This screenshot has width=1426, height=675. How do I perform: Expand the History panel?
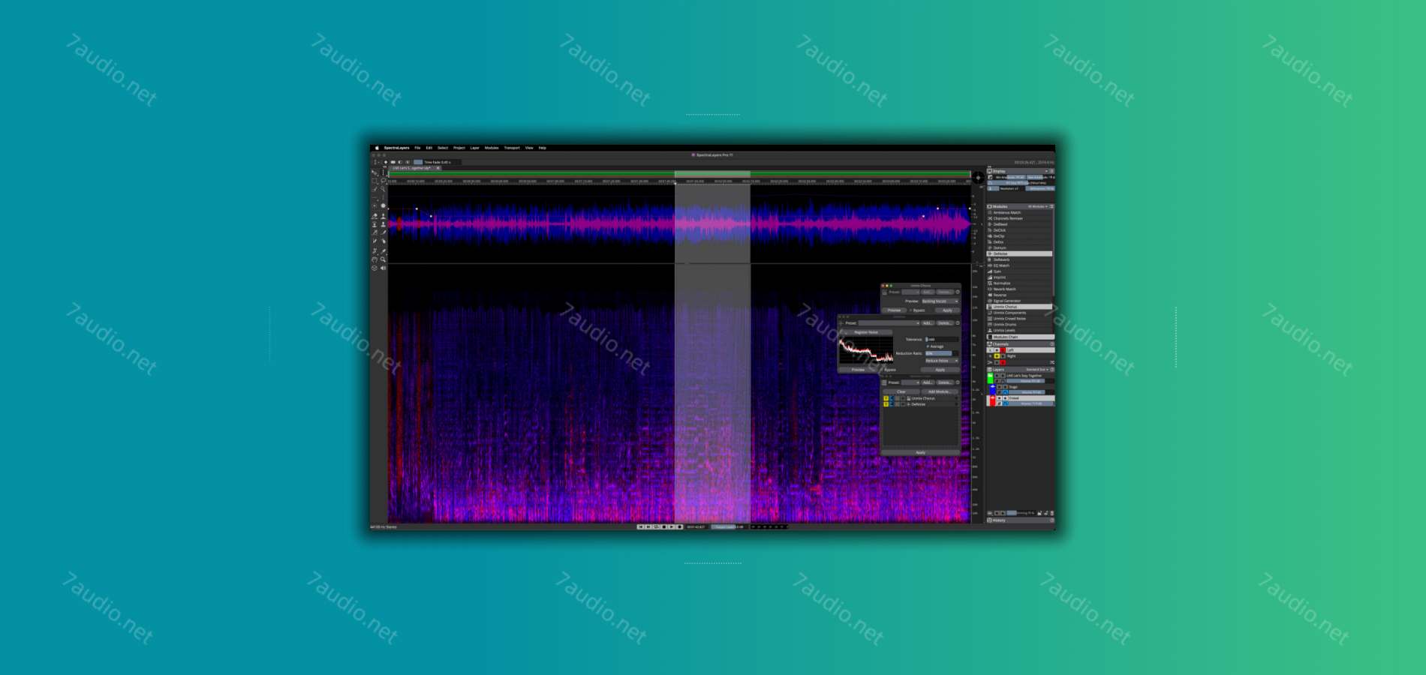click(x=1020, y=520)
